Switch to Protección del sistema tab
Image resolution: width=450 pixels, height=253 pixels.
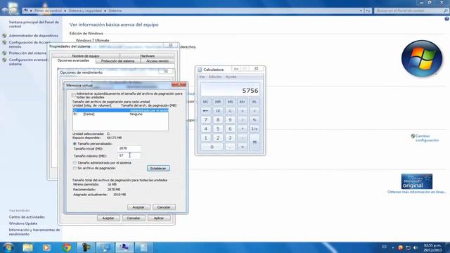pyautogui.click(x=117, y=61)
